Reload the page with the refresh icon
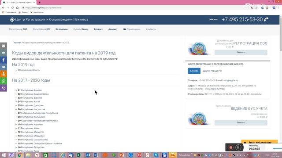 pyautogui.click(x=13, y=8)
